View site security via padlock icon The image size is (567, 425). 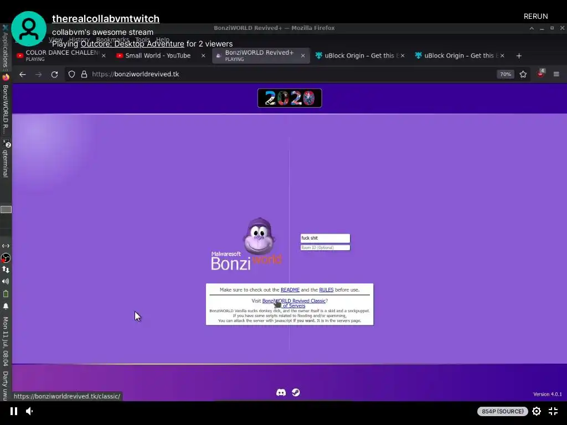click(x=84, y=74)
